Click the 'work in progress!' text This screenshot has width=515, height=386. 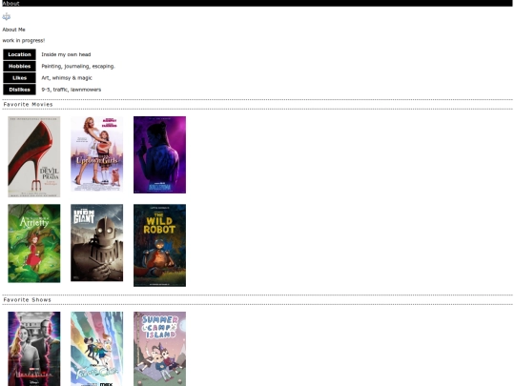click(x=24, y=40)
